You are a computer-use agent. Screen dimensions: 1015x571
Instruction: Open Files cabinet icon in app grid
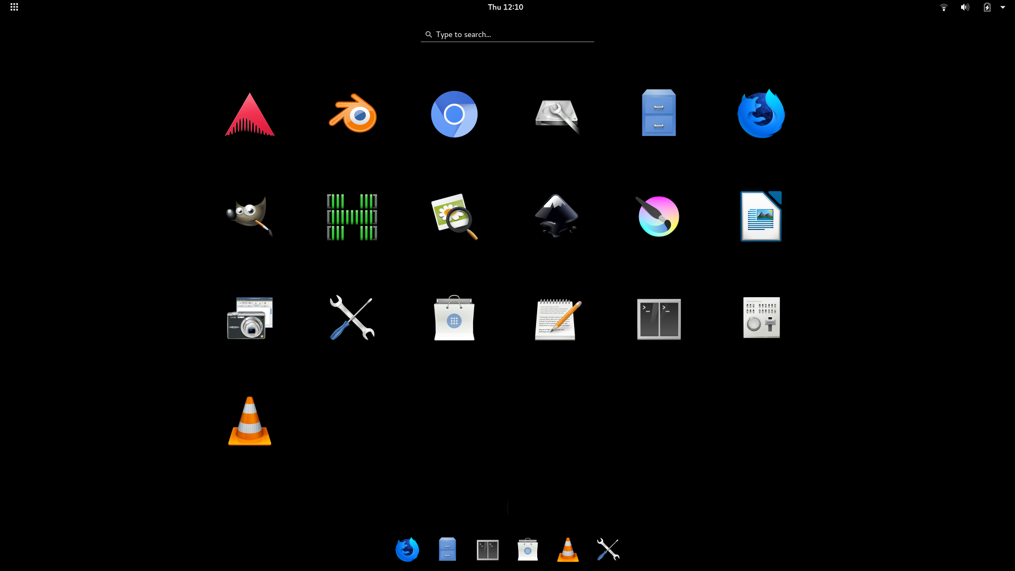pyautogui.click(x=659, y=113)
